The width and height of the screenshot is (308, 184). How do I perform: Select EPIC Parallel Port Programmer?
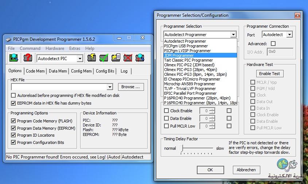pyautogui.click(x=200, y=93)
